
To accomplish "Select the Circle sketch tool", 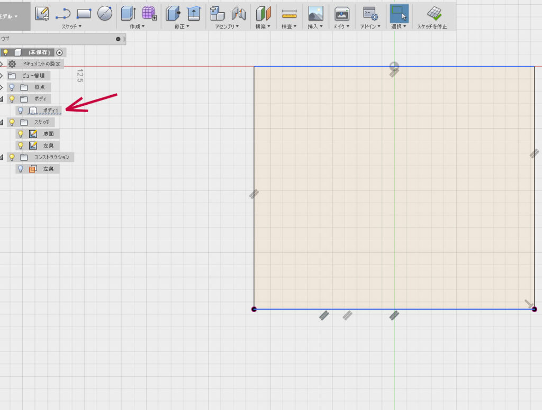I will coord(105,13).
